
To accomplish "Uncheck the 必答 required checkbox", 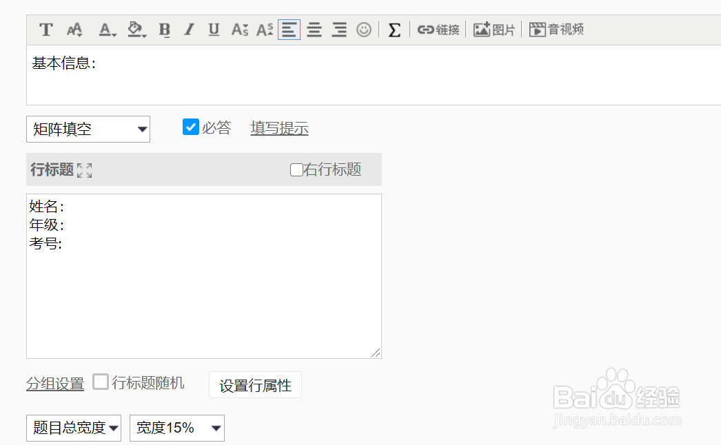I will point(191,127).
